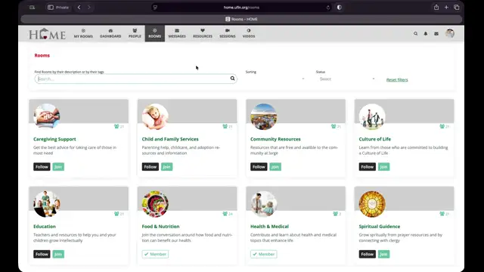Click members count icon on Food & Nutrition
This screenshot has height=272, width=484.
225,214
